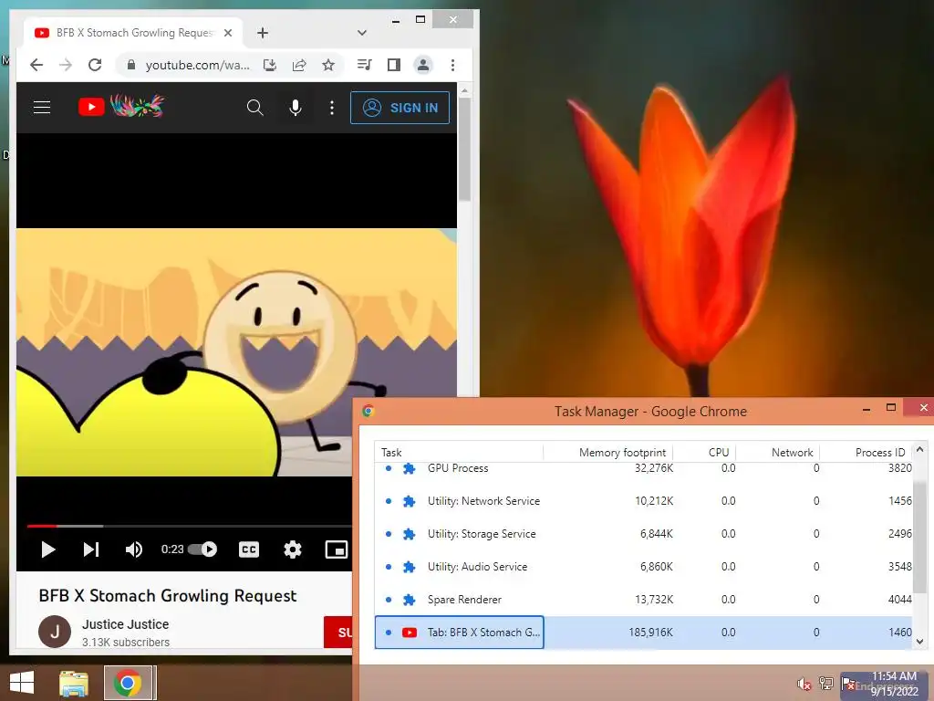Open the Justice Justice channel link
The height and width of the screenshot is (701, 934).
tap(126, 624)
